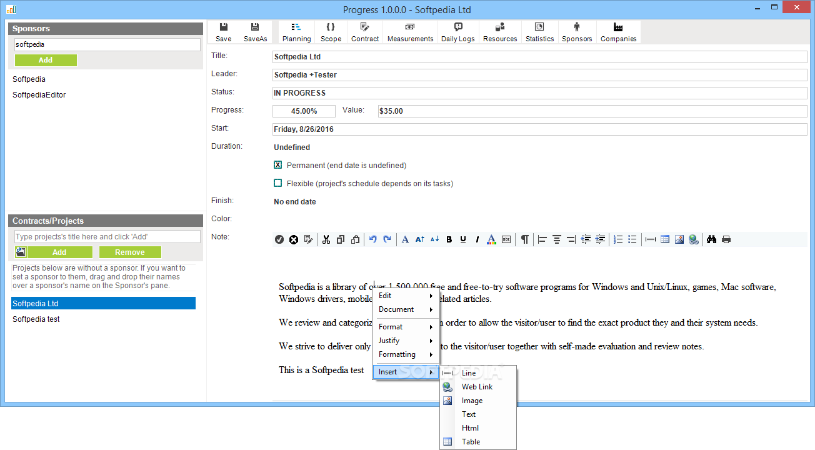Screen dimensions: 815x450
Task: Choose Image from Insert submenu
Action: tap(478, 401)
